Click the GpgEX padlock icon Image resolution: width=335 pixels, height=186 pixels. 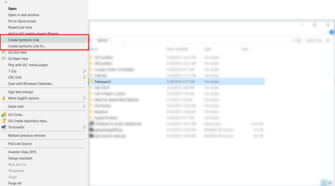4,98
